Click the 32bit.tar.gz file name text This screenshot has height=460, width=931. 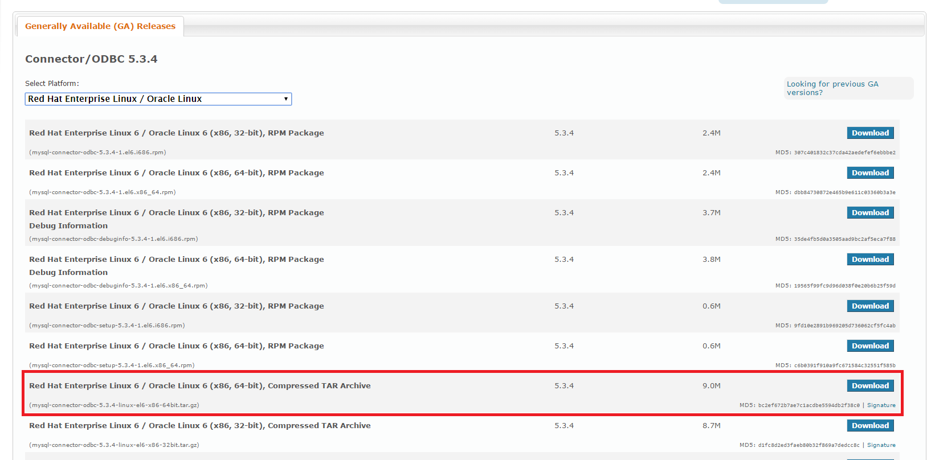pyautogui.click(x=114, y=445)
